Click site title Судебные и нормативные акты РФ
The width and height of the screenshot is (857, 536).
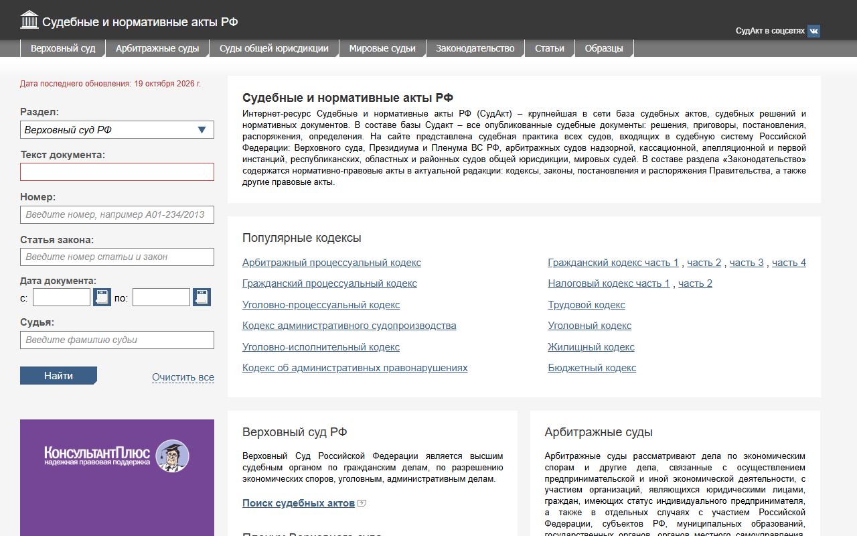click(140, 21)
